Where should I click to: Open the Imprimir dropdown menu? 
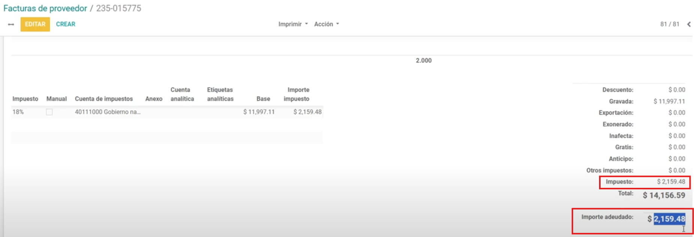click(x=293, y=24)
